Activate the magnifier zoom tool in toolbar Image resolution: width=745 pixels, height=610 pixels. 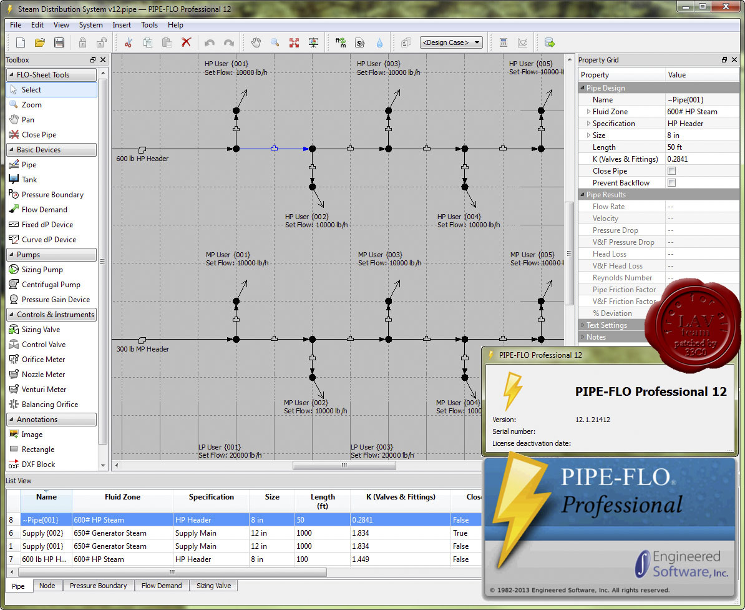[275, 43]
